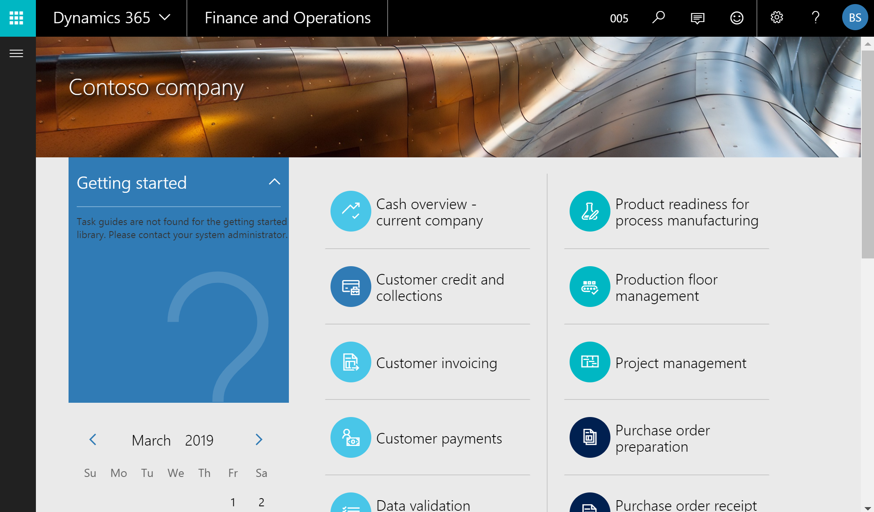Open Customer credit and collections tile text
Image resolution: width=874 pixels, height=512 pixels.
coord(440,287)
